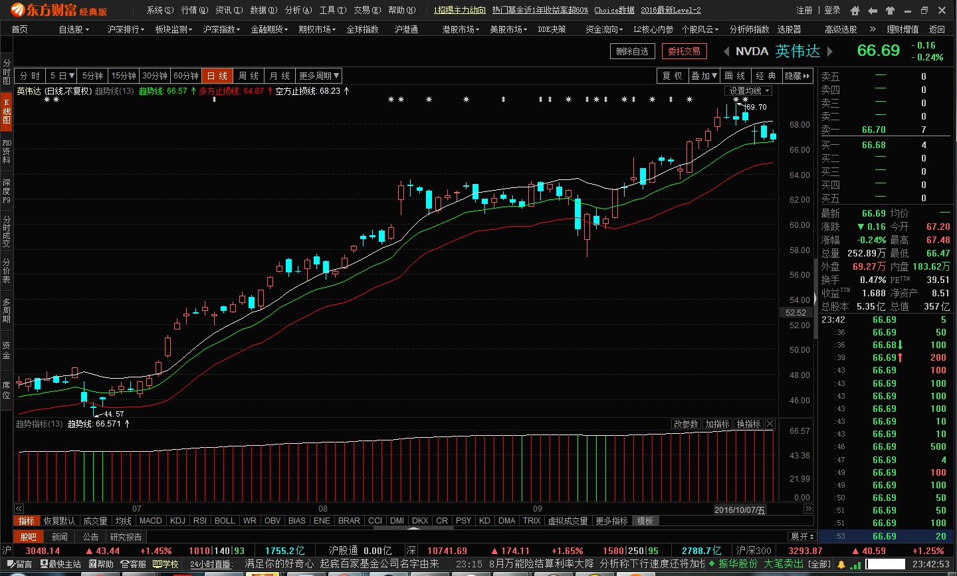Click 删除自选 button
957x576 pixels.
pyautogui.click(x=633, y=51)
